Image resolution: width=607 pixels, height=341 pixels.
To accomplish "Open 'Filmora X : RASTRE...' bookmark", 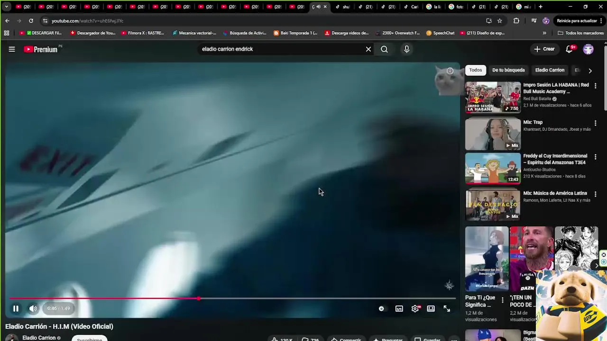I will point(142,33).
